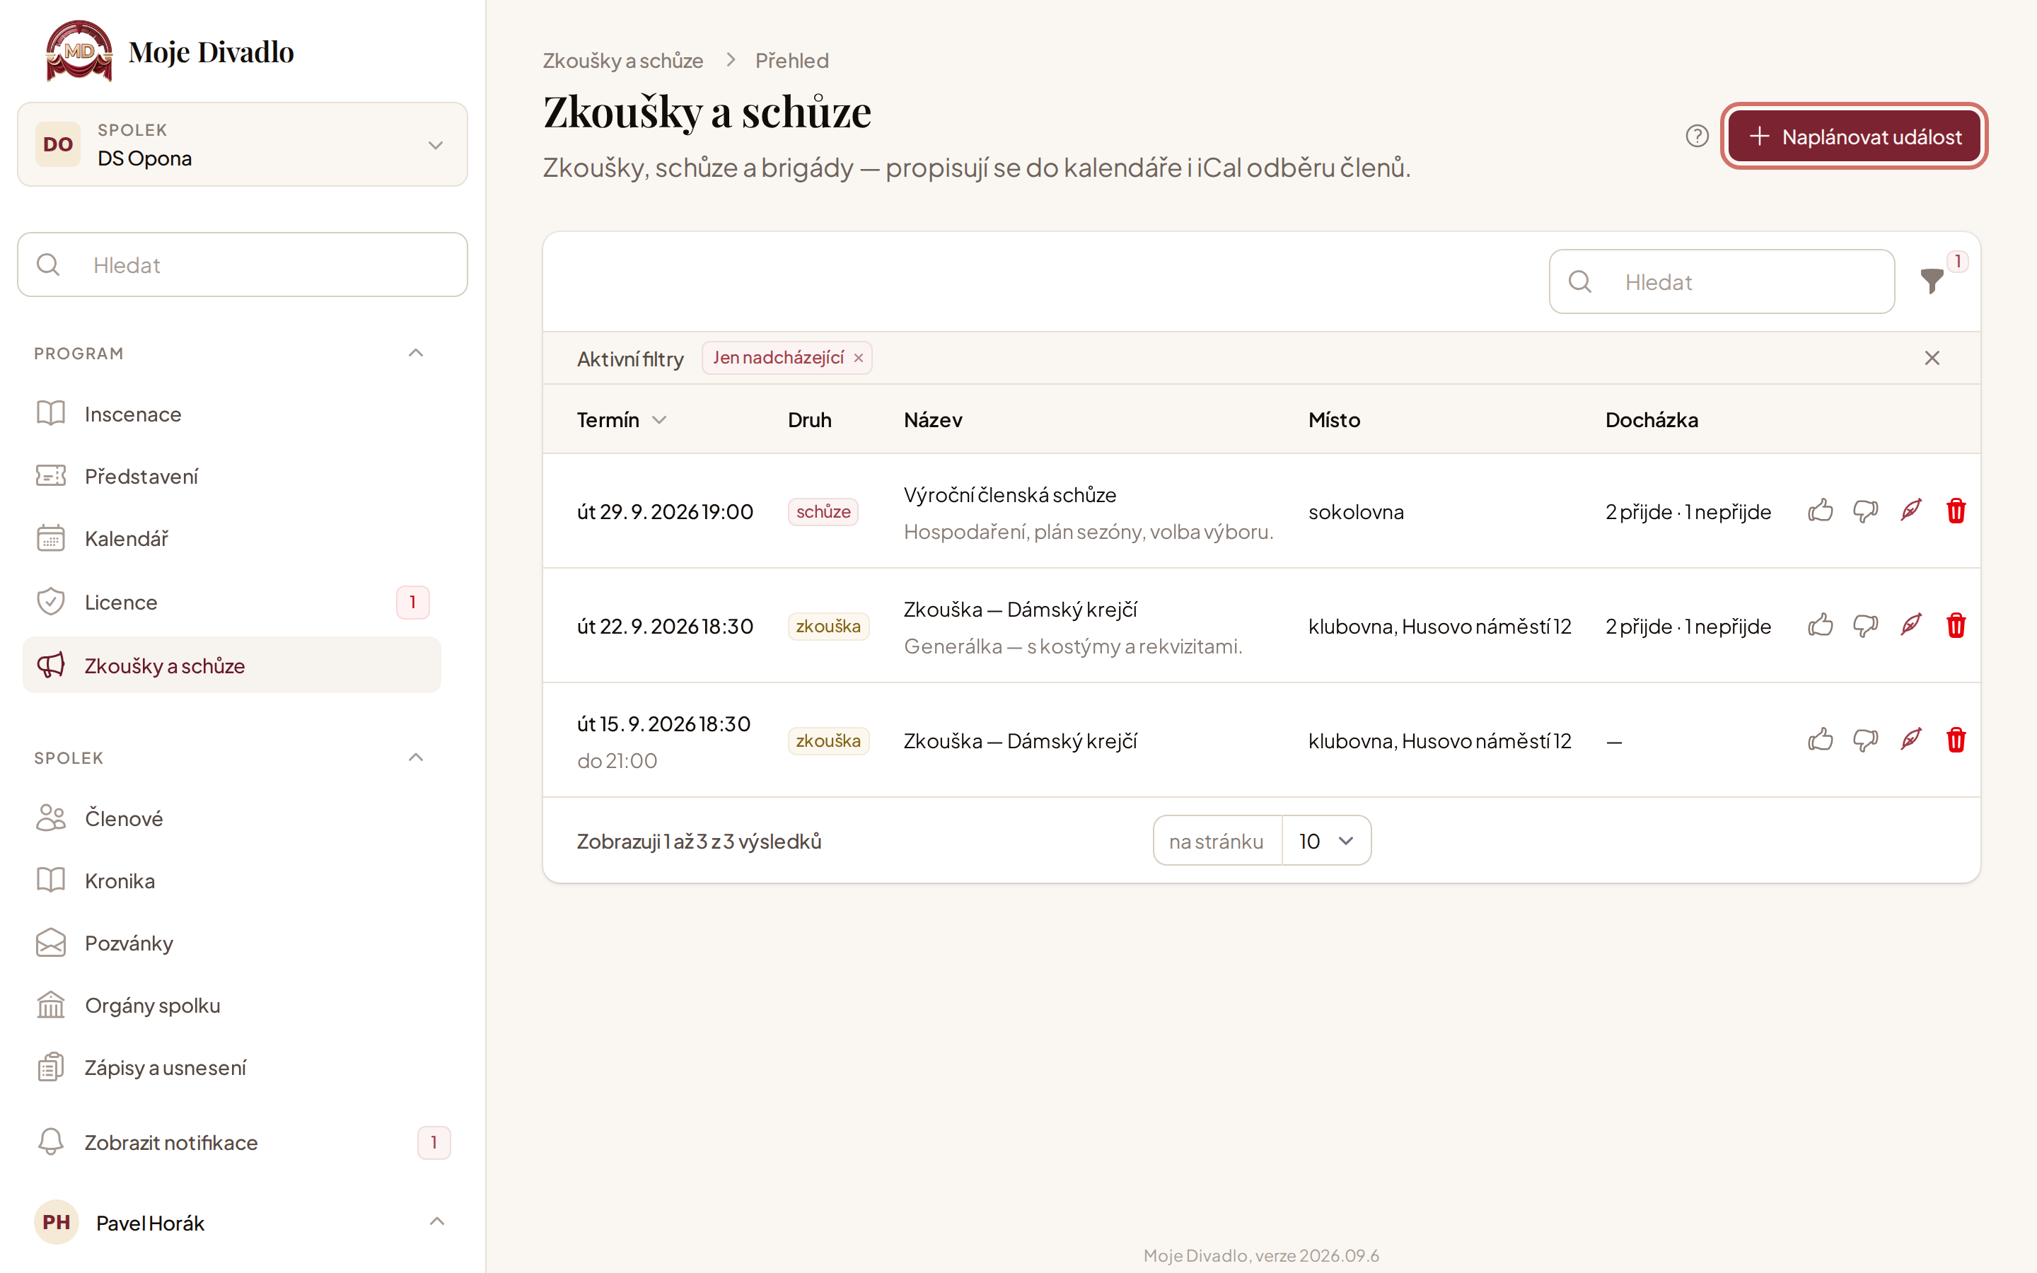Click the Zkoušky a schůze breadcrumb link
This screenshot has height=1273, width=2037.
[623, 61]
